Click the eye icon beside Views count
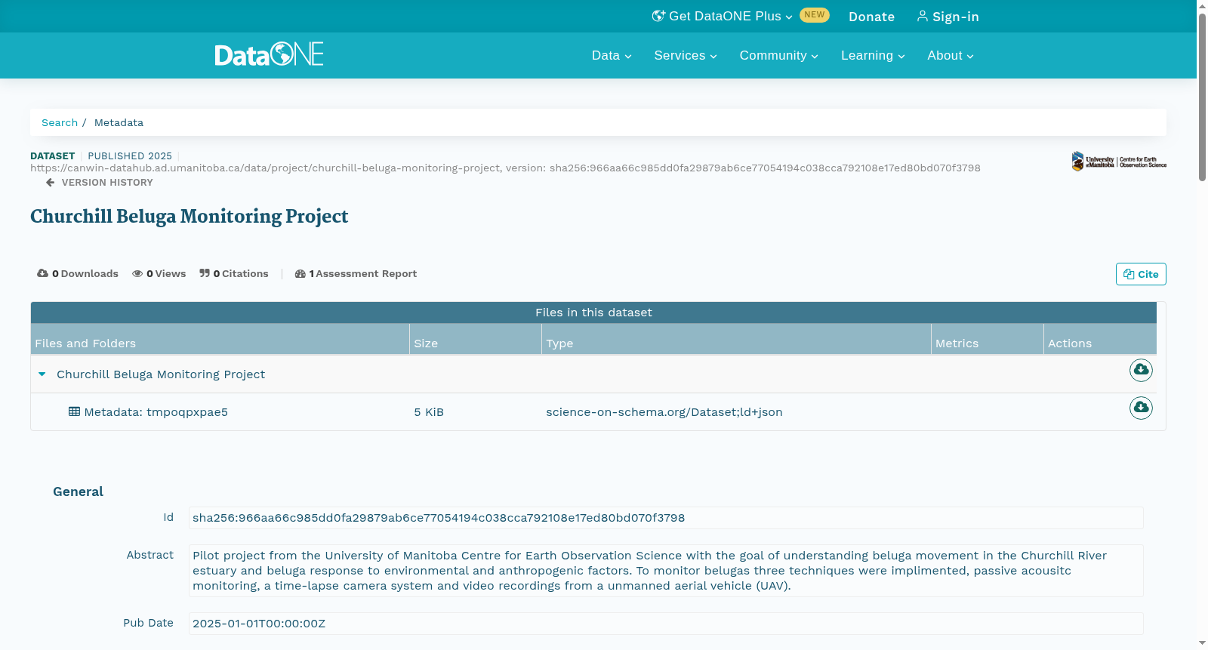Image resolution: width=1208 pixels, height=650 pixels. point(137,273)
